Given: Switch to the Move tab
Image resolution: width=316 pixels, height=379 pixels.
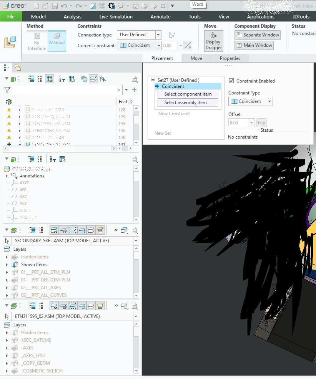Looking at the screenshot, I should coord(196,58).
